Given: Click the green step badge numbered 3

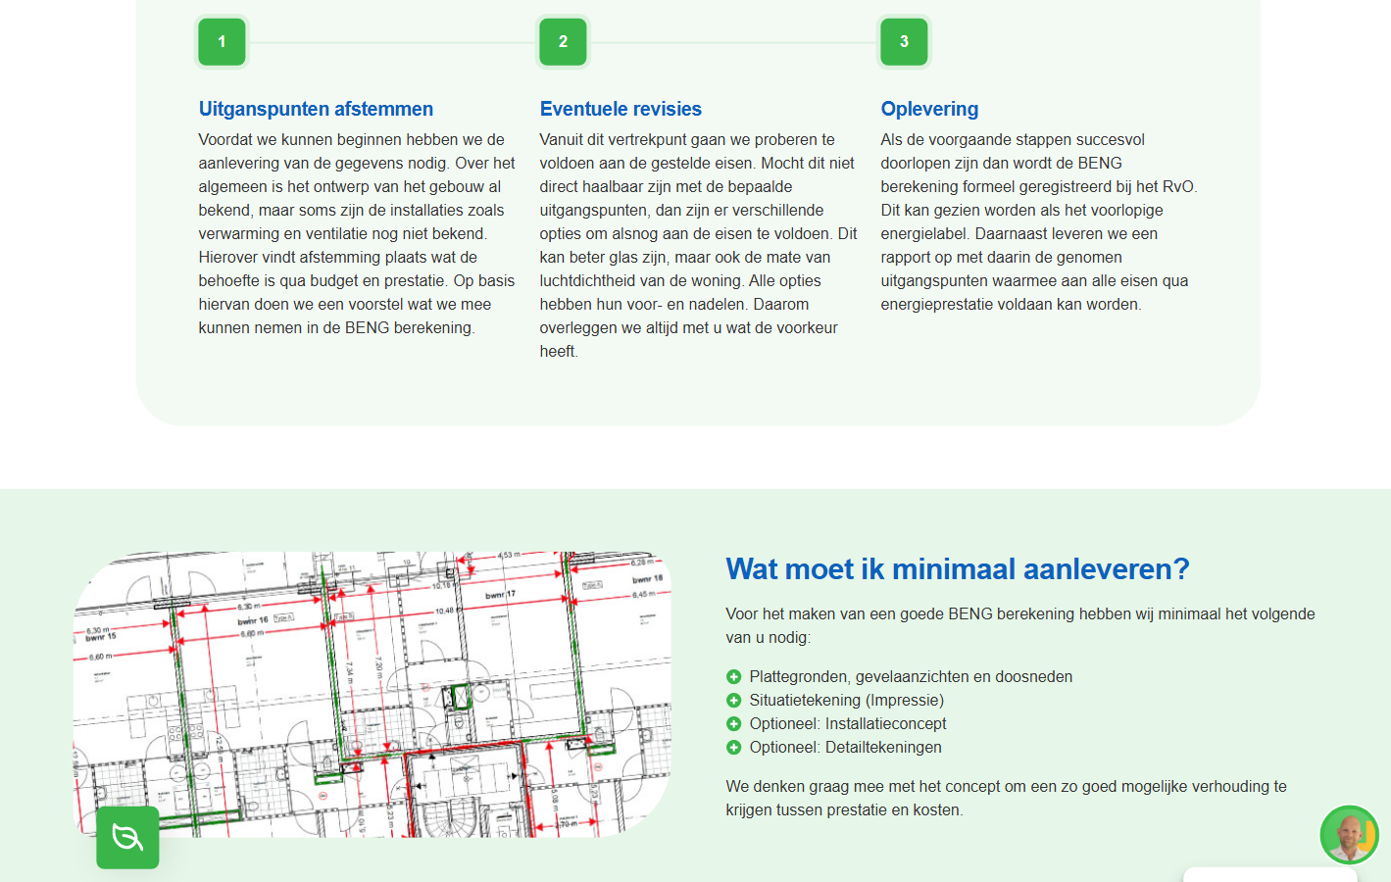Looking at the screenshot, I should (x=904, y=42).
